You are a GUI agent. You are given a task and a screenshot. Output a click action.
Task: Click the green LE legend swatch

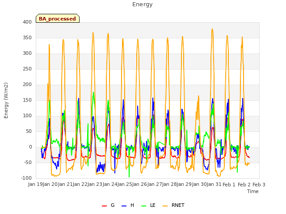[144, 206]
